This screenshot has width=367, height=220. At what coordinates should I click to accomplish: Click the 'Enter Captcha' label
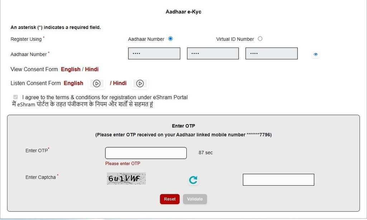[x=40, y=177]
